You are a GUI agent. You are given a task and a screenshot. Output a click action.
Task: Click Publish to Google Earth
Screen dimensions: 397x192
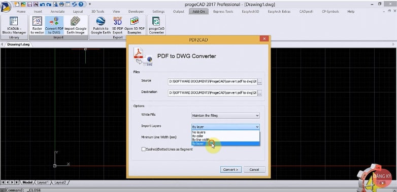point(101,26)
